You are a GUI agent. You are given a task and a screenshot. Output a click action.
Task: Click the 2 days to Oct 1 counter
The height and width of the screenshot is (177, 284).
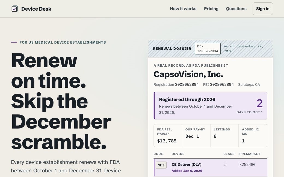[x=250, y=106]
